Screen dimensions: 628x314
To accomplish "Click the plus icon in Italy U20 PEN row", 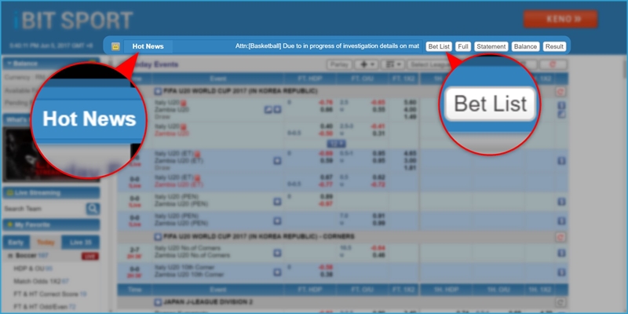I will (x=277, y=201).
